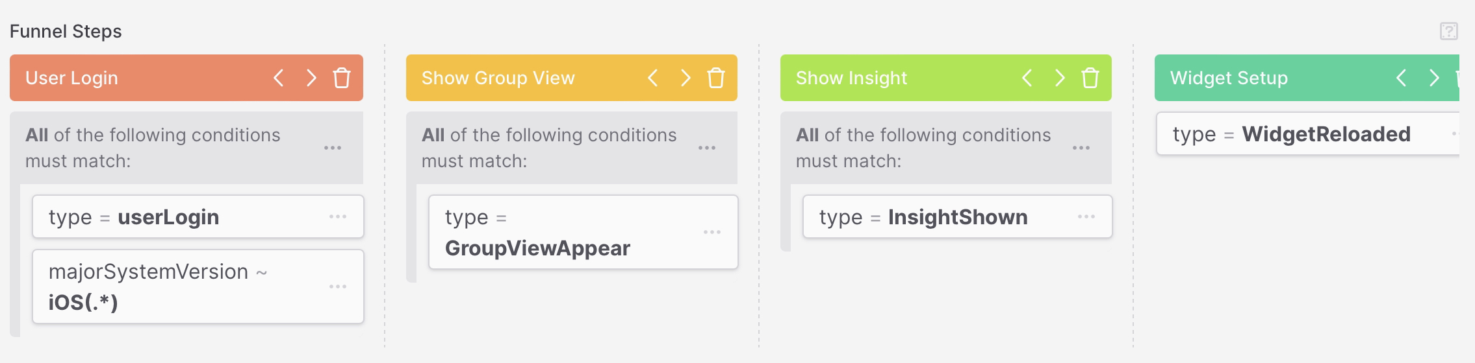This screenshot has height=363, width=1475.
Task: Delete the Show Group View step
Action: (715, 78)
